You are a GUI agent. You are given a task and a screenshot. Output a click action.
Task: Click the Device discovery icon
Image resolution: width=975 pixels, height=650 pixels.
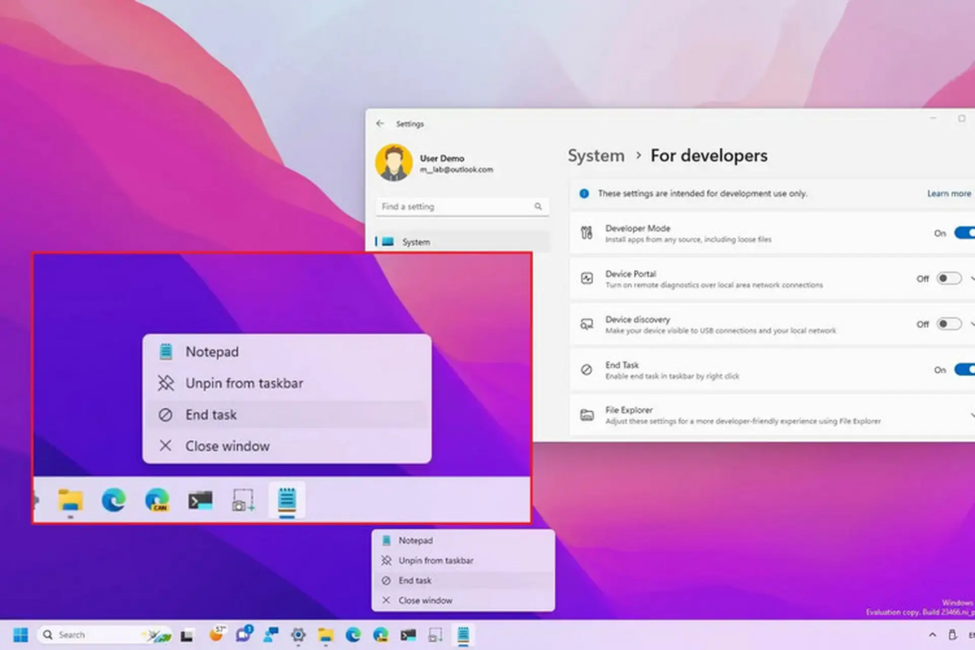[x=587, y=324]
